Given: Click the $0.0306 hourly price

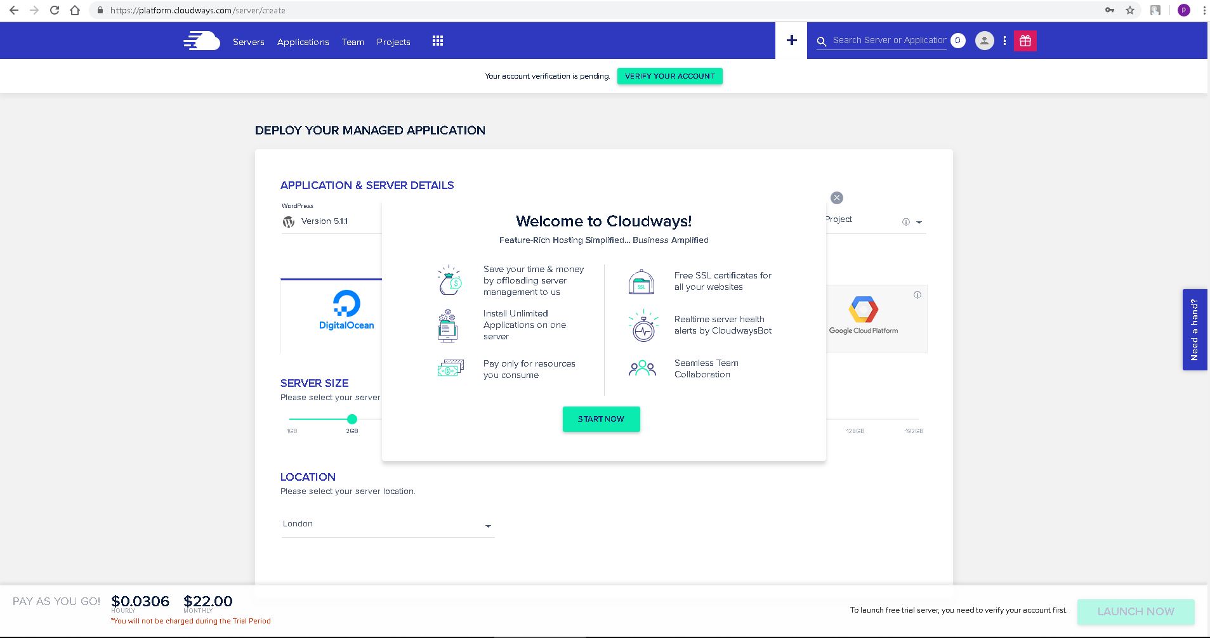Looking at the screenshot, I should (x=140, y=601).
